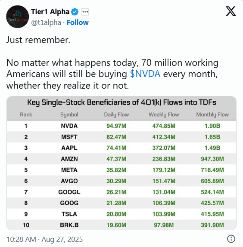Click the BRK.B symbol in row ten
This screenshot has width=243, height=247.
[x=69, y=225]
